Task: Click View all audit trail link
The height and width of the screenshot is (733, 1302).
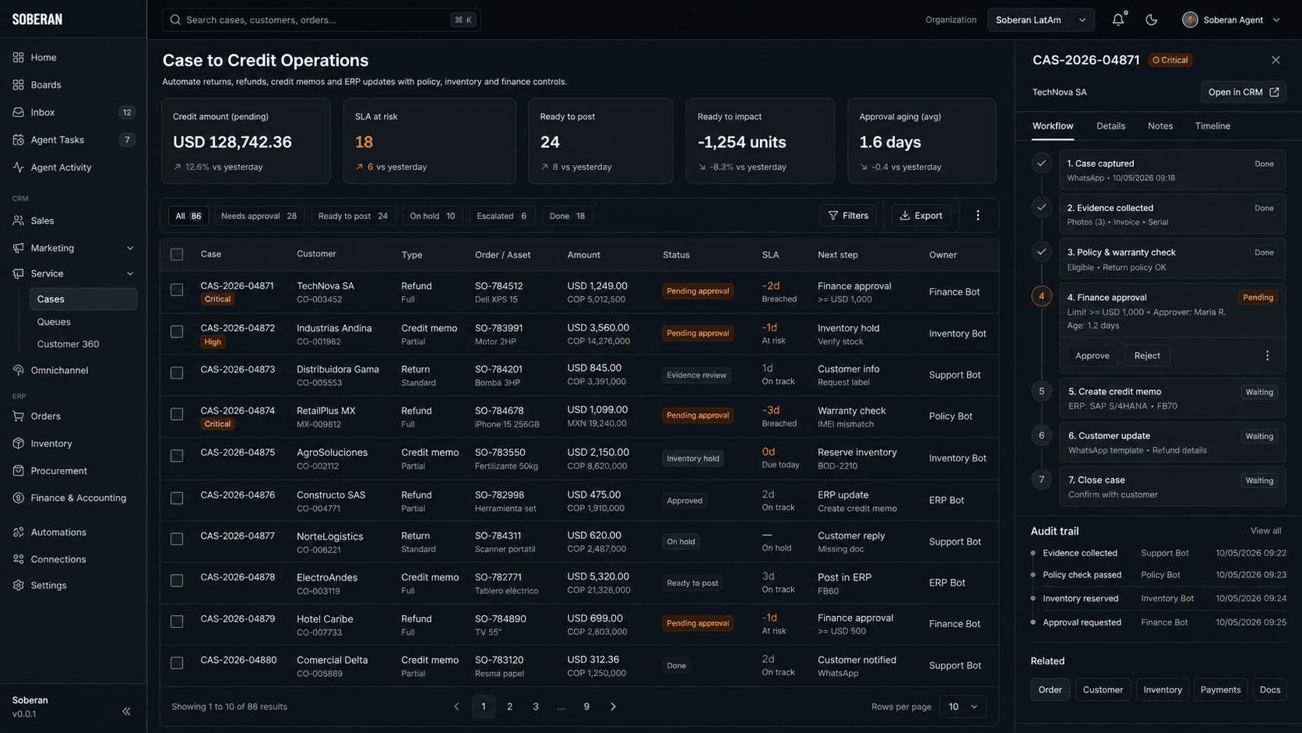Action: (x=1265, y=531)
